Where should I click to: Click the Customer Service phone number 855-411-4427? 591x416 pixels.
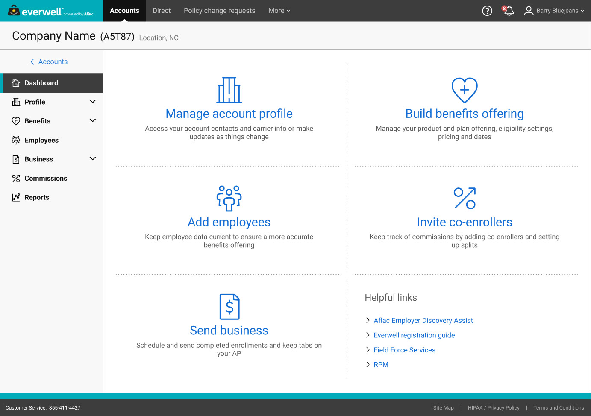coord(65,408)
